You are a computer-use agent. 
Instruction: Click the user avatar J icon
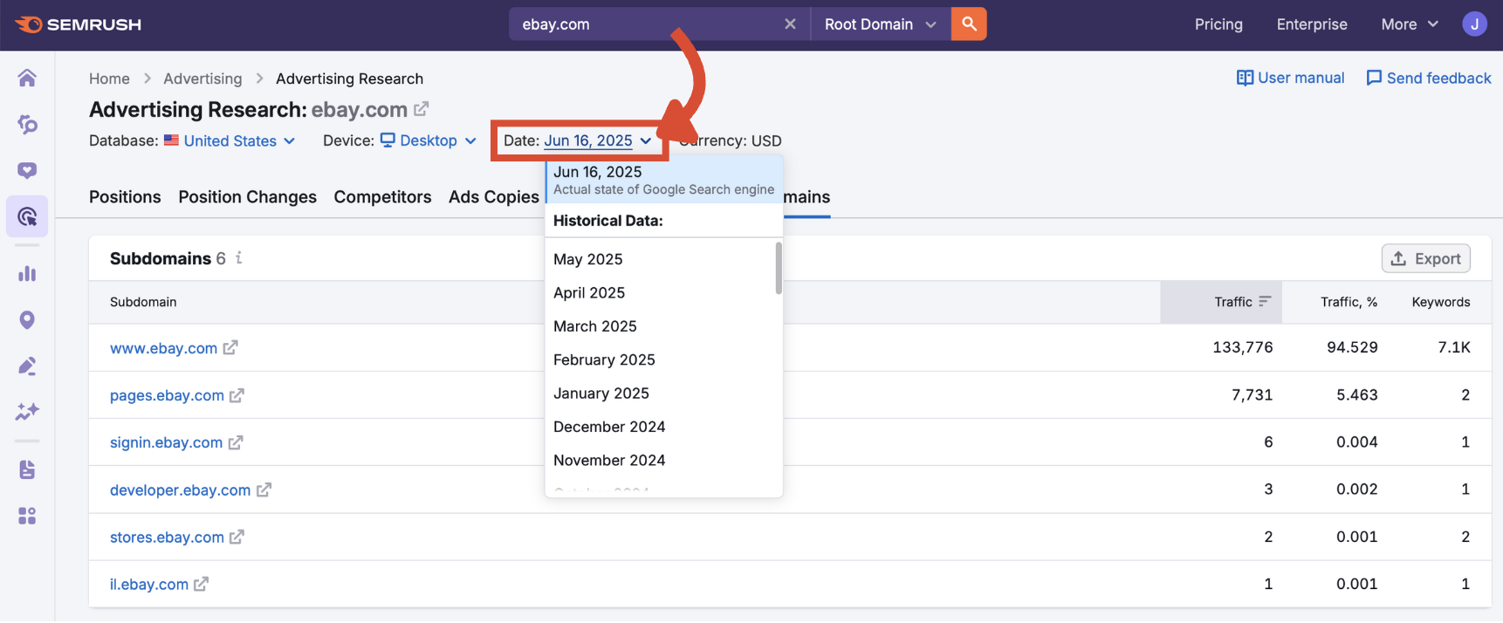coord(1474,24)
